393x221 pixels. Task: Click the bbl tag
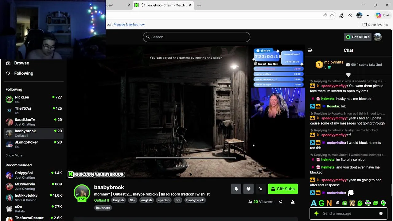coord(178,200)
